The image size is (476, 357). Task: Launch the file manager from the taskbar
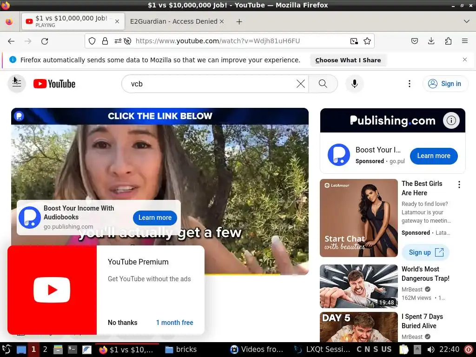(x=58, y=350)
